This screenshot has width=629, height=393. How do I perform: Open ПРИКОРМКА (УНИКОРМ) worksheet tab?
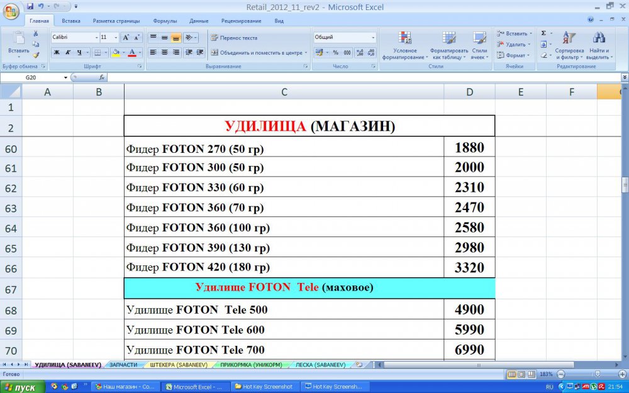(251, 365)
